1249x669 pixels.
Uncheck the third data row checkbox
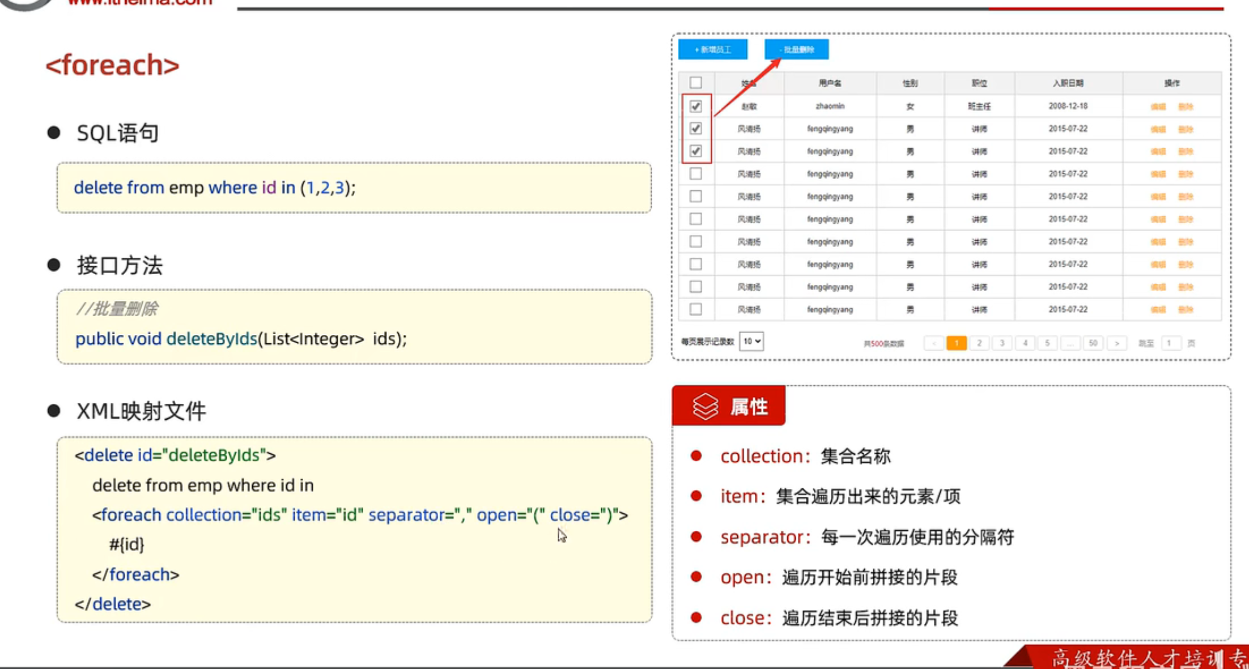tap(695, 151)
